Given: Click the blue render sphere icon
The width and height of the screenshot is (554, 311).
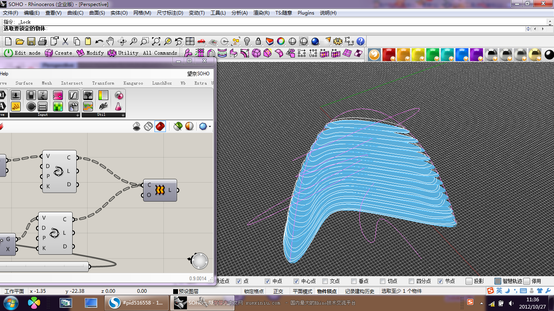Looking at the screenshot, I should pos(315,41).
